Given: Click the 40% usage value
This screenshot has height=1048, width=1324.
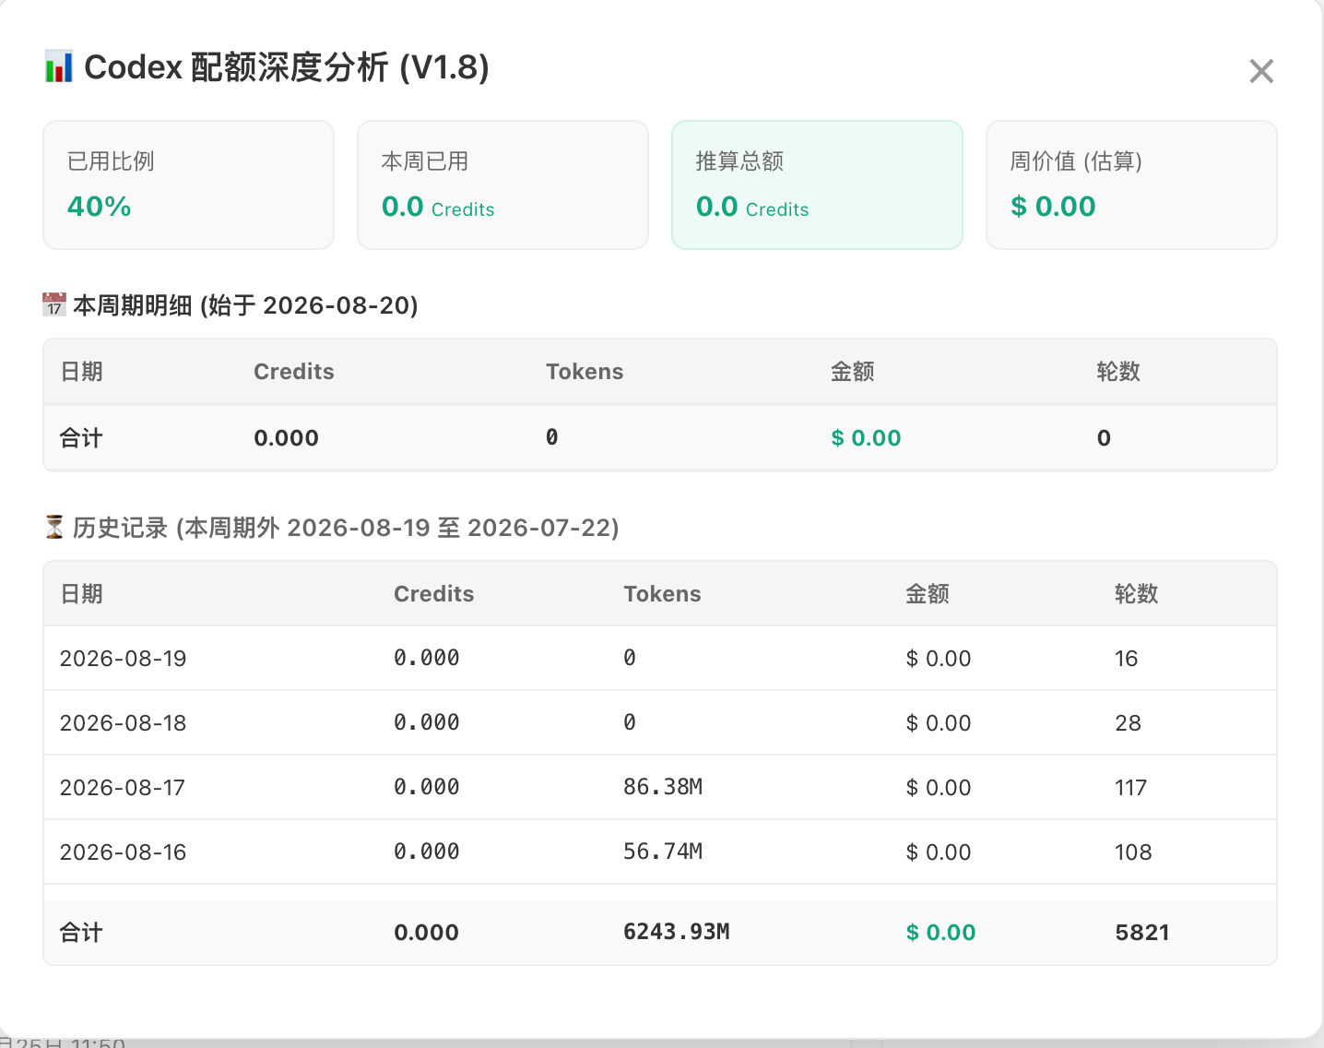Looking at the screenshot, I should tap(100, 207).
